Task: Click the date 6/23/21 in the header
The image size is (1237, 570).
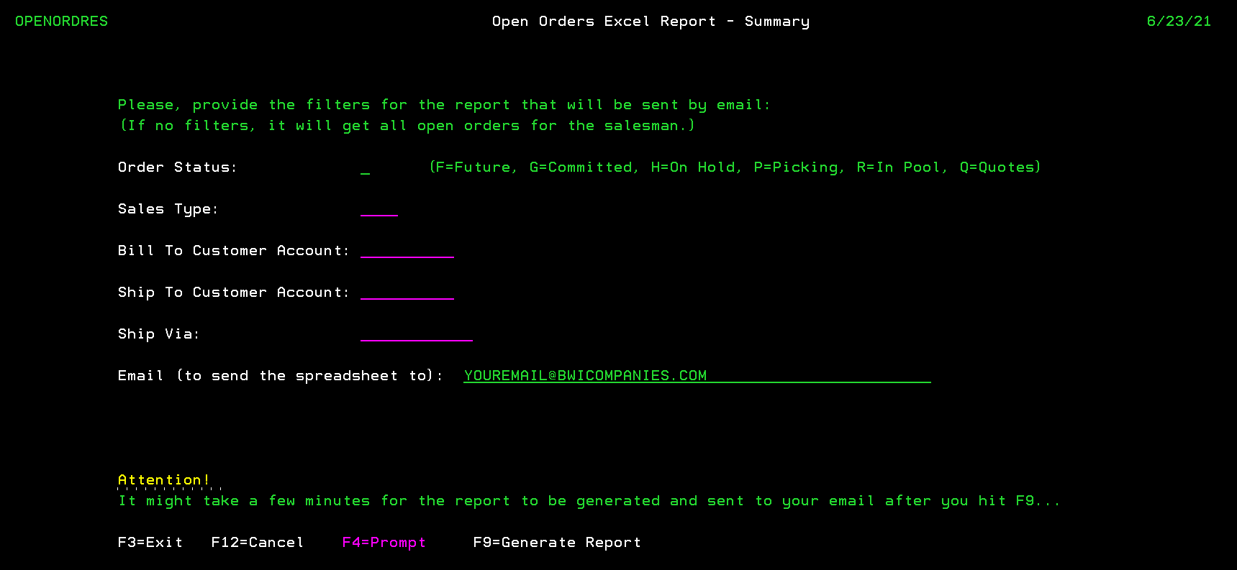Action: 1179,22
